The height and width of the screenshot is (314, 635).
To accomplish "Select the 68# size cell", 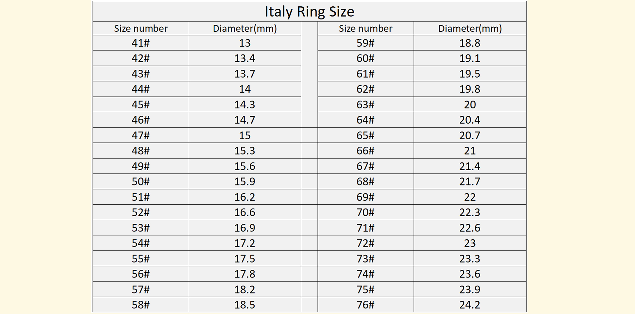I will 365,182.
